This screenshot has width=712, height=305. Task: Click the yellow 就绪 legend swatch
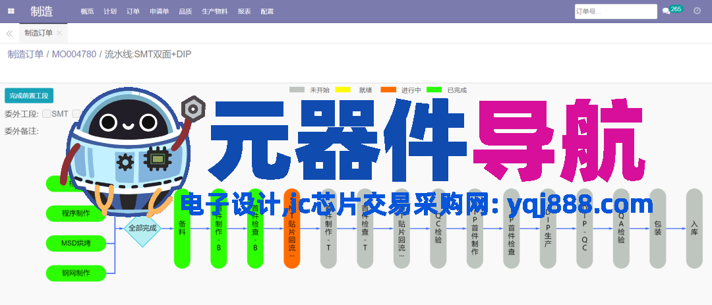343,90
